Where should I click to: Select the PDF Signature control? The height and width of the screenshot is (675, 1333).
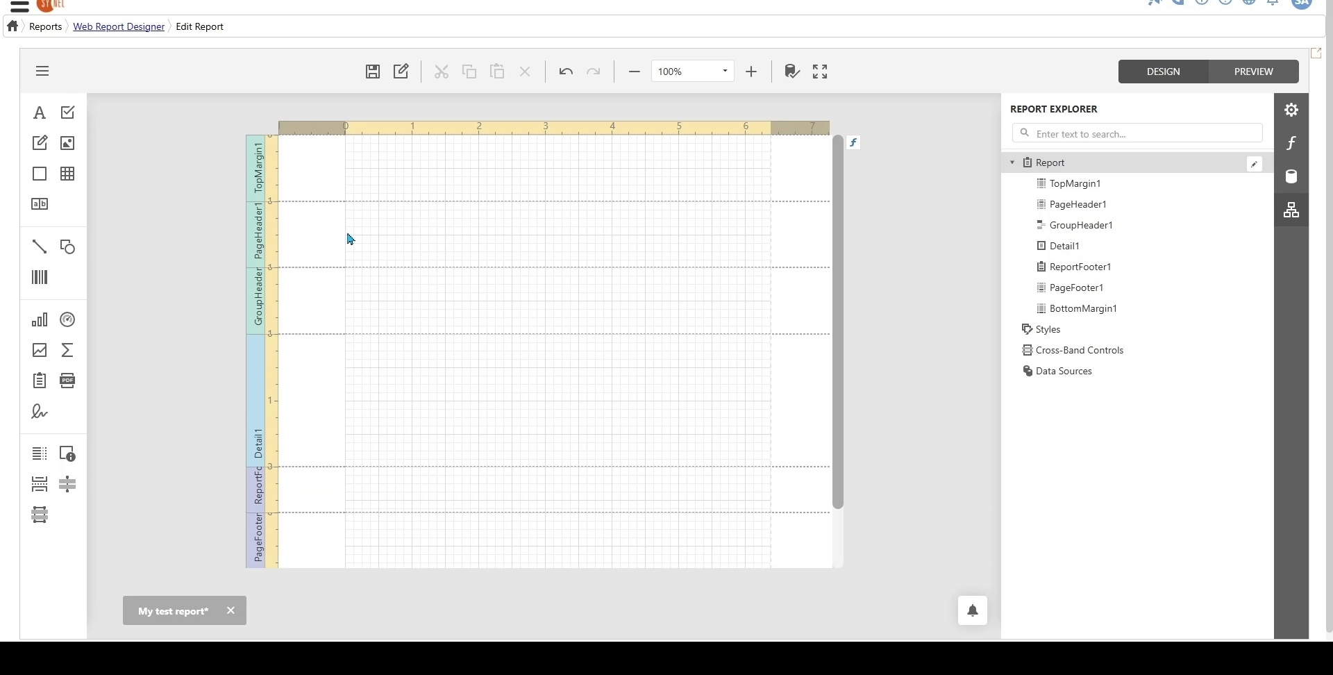pyautogui.click(x=40, y=412)
